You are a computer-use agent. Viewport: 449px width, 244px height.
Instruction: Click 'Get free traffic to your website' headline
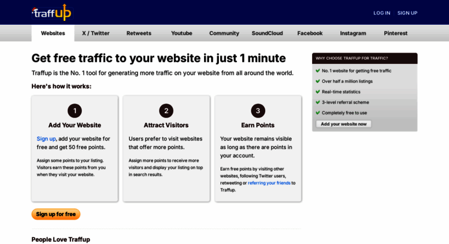coord(159,58)
